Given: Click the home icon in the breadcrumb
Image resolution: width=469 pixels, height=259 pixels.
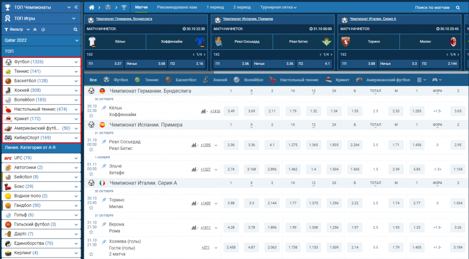Looking at the screenshot, I should (x=92, y=8).
